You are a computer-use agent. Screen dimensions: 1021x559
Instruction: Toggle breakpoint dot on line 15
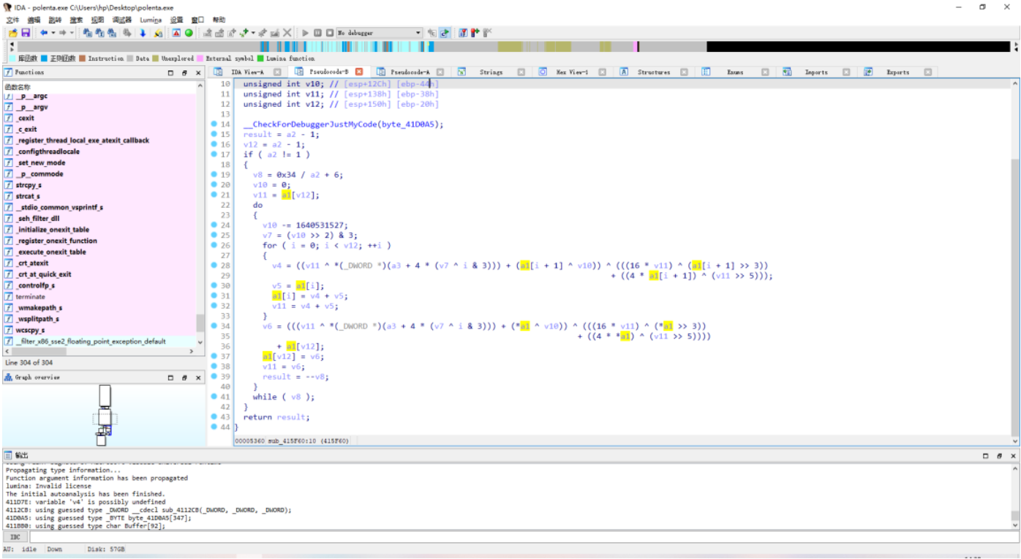[214, 135]
